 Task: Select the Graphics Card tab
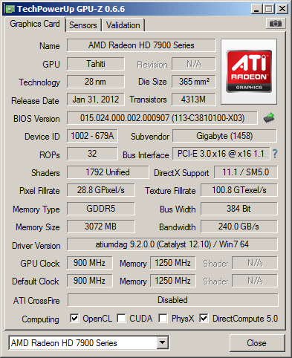click(35, 24)
